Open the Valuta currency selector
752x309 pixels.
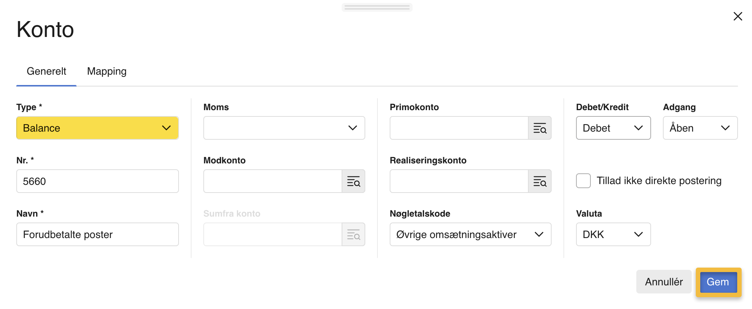613,234
